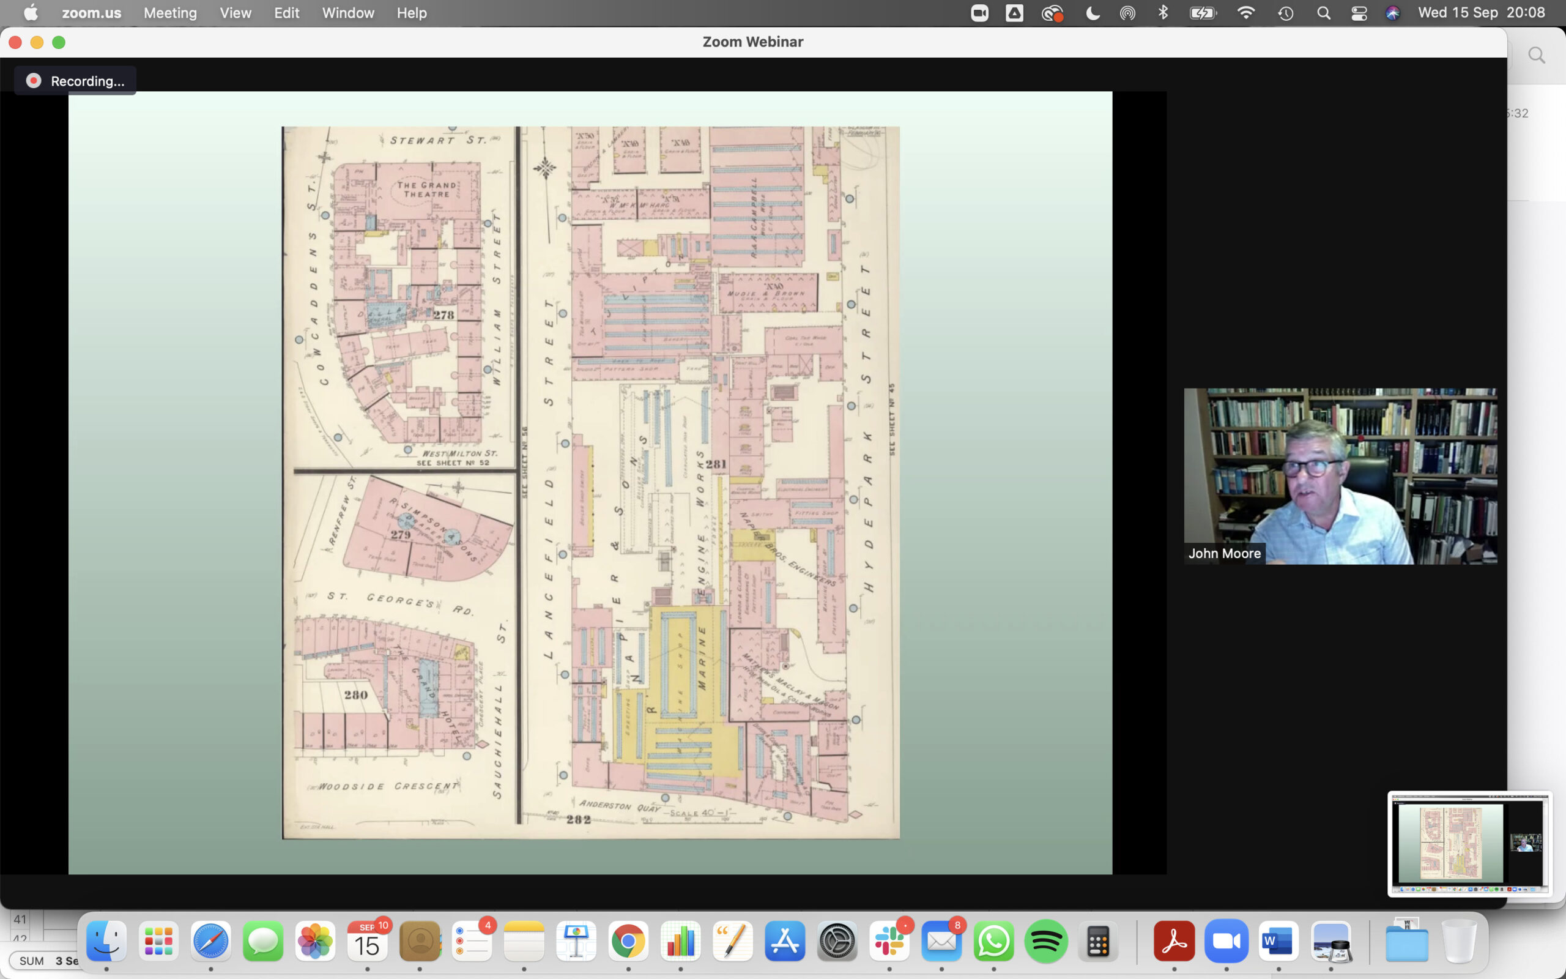
Task: Open the zoom.us application menu
Action: point(91,13)
